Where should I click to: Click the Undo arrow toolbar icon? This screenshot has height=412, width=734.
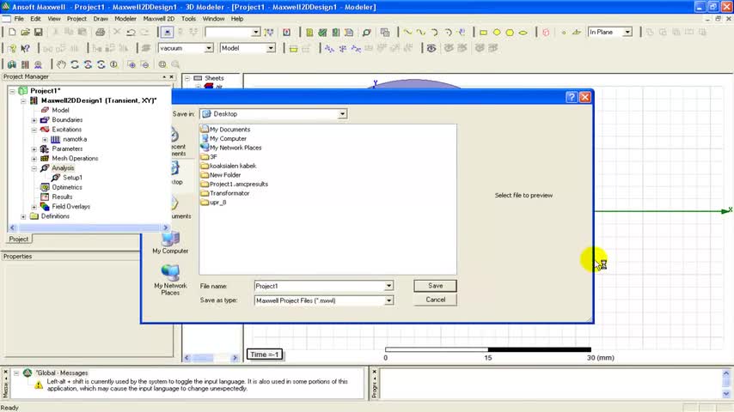click(x=131, y=32)
